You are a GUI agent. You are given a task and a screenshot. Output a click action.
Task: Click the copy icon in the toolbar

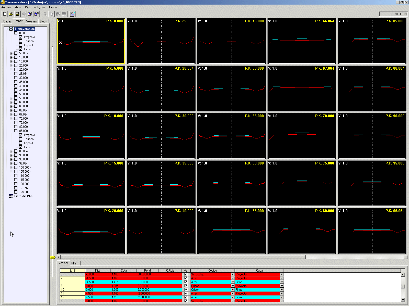51,14
